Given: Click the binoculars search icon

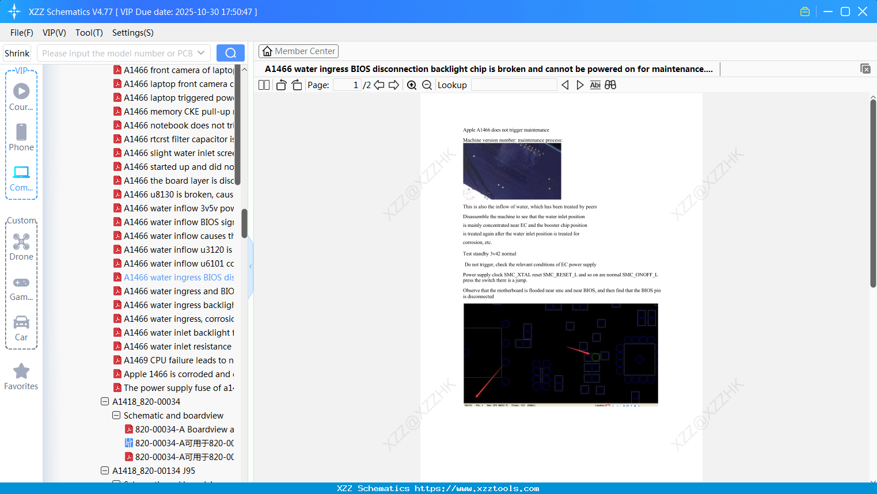Looking at the screenshot, I should click(610, 85).
